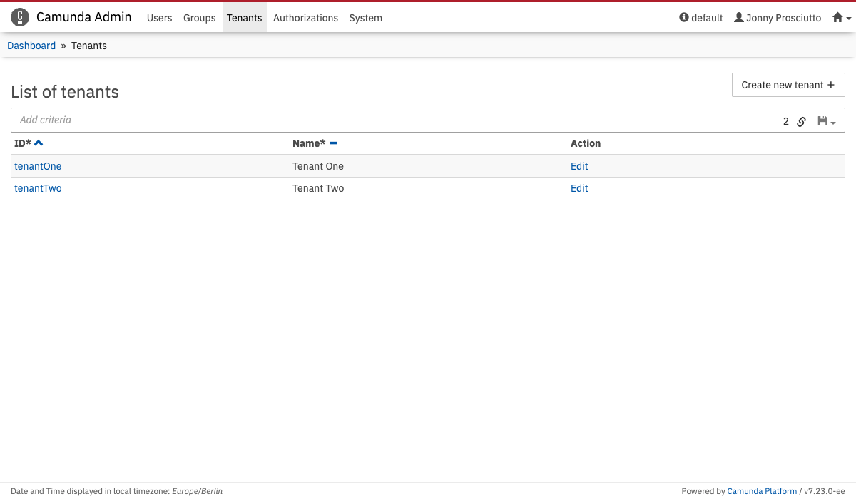The height and width of the screenshot is (499, 856).
Task: Open the saved search criteria disk menu
Action: 826,121
